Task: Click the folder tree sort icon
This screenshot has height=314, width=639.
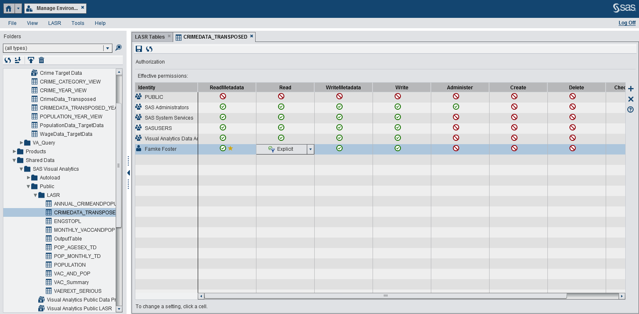Action: coord(18,60)
